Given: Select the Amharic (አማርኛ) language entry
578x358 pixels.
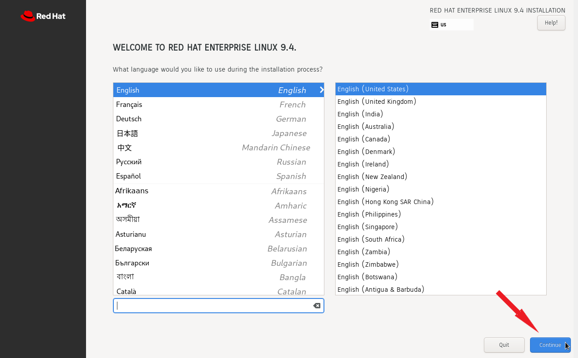Looking at the screenshot, I should tap(179, 205).
